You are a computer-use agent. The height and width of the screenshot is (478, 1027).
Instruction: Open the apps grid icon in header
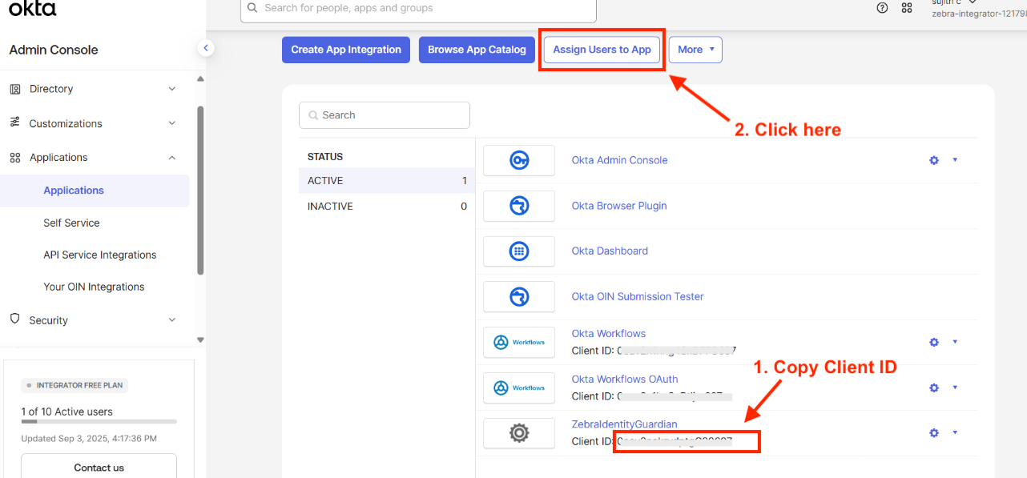coord(907,8)
